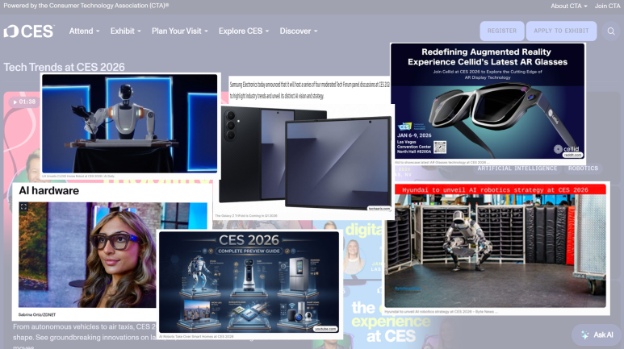Click fullscreen icon on AI hardware photo

(24, 206)
